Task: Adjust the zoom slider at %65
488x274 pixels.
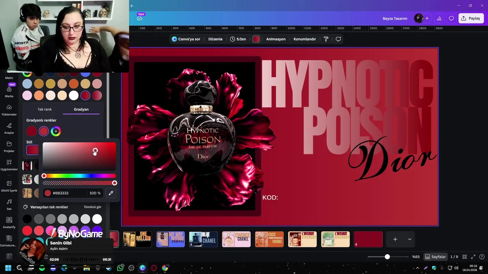Action: point(387,257)
